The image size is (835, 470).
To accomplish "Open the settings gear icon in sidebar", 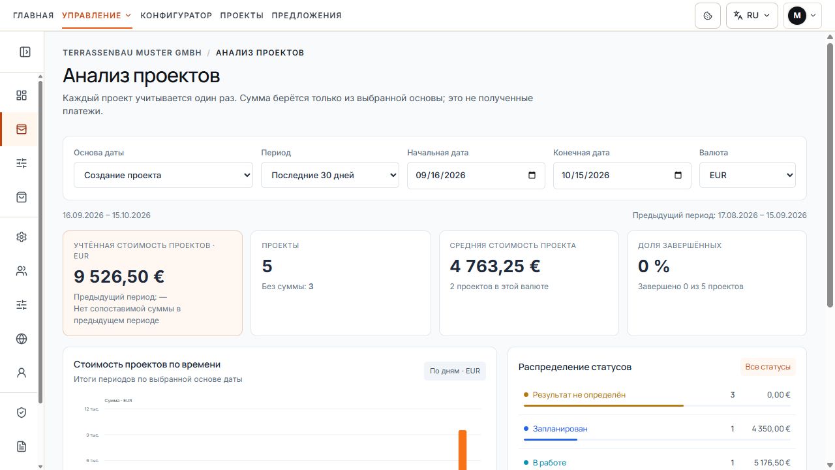I will point(22,237).
